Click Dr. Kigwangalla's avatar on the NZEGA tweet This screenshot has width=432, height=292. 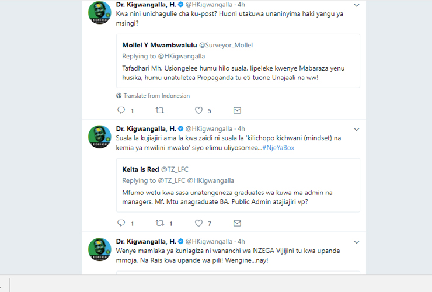(x=99, y=249)
